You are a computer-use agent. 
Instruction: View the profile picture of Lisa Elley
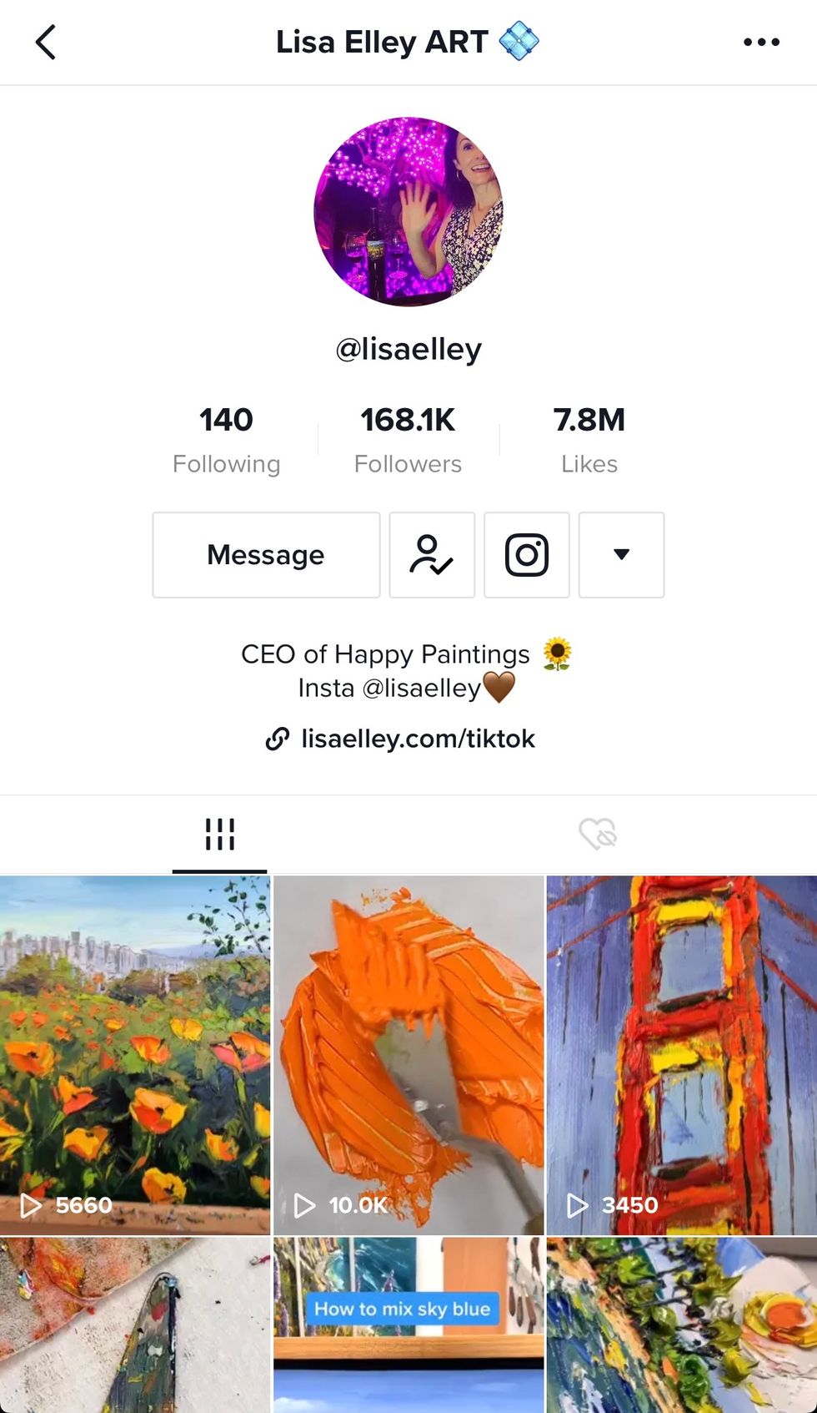coord(408,212)
